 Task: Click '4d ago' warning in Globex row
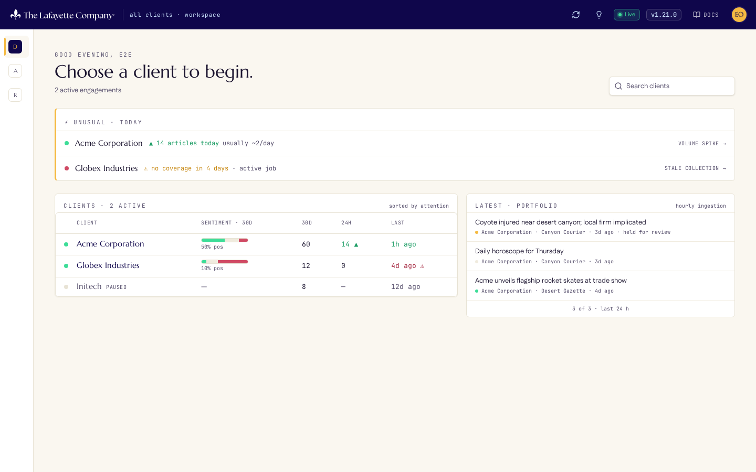click(x=408, y=266)
